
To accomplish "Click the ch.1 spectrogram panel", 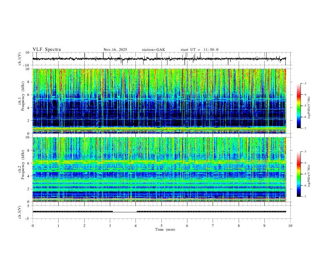I will pos(159,101).
